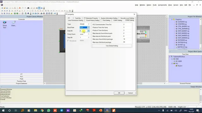Click the Use Default Setting button
This screenshot has height=113, width=202.
112,46
